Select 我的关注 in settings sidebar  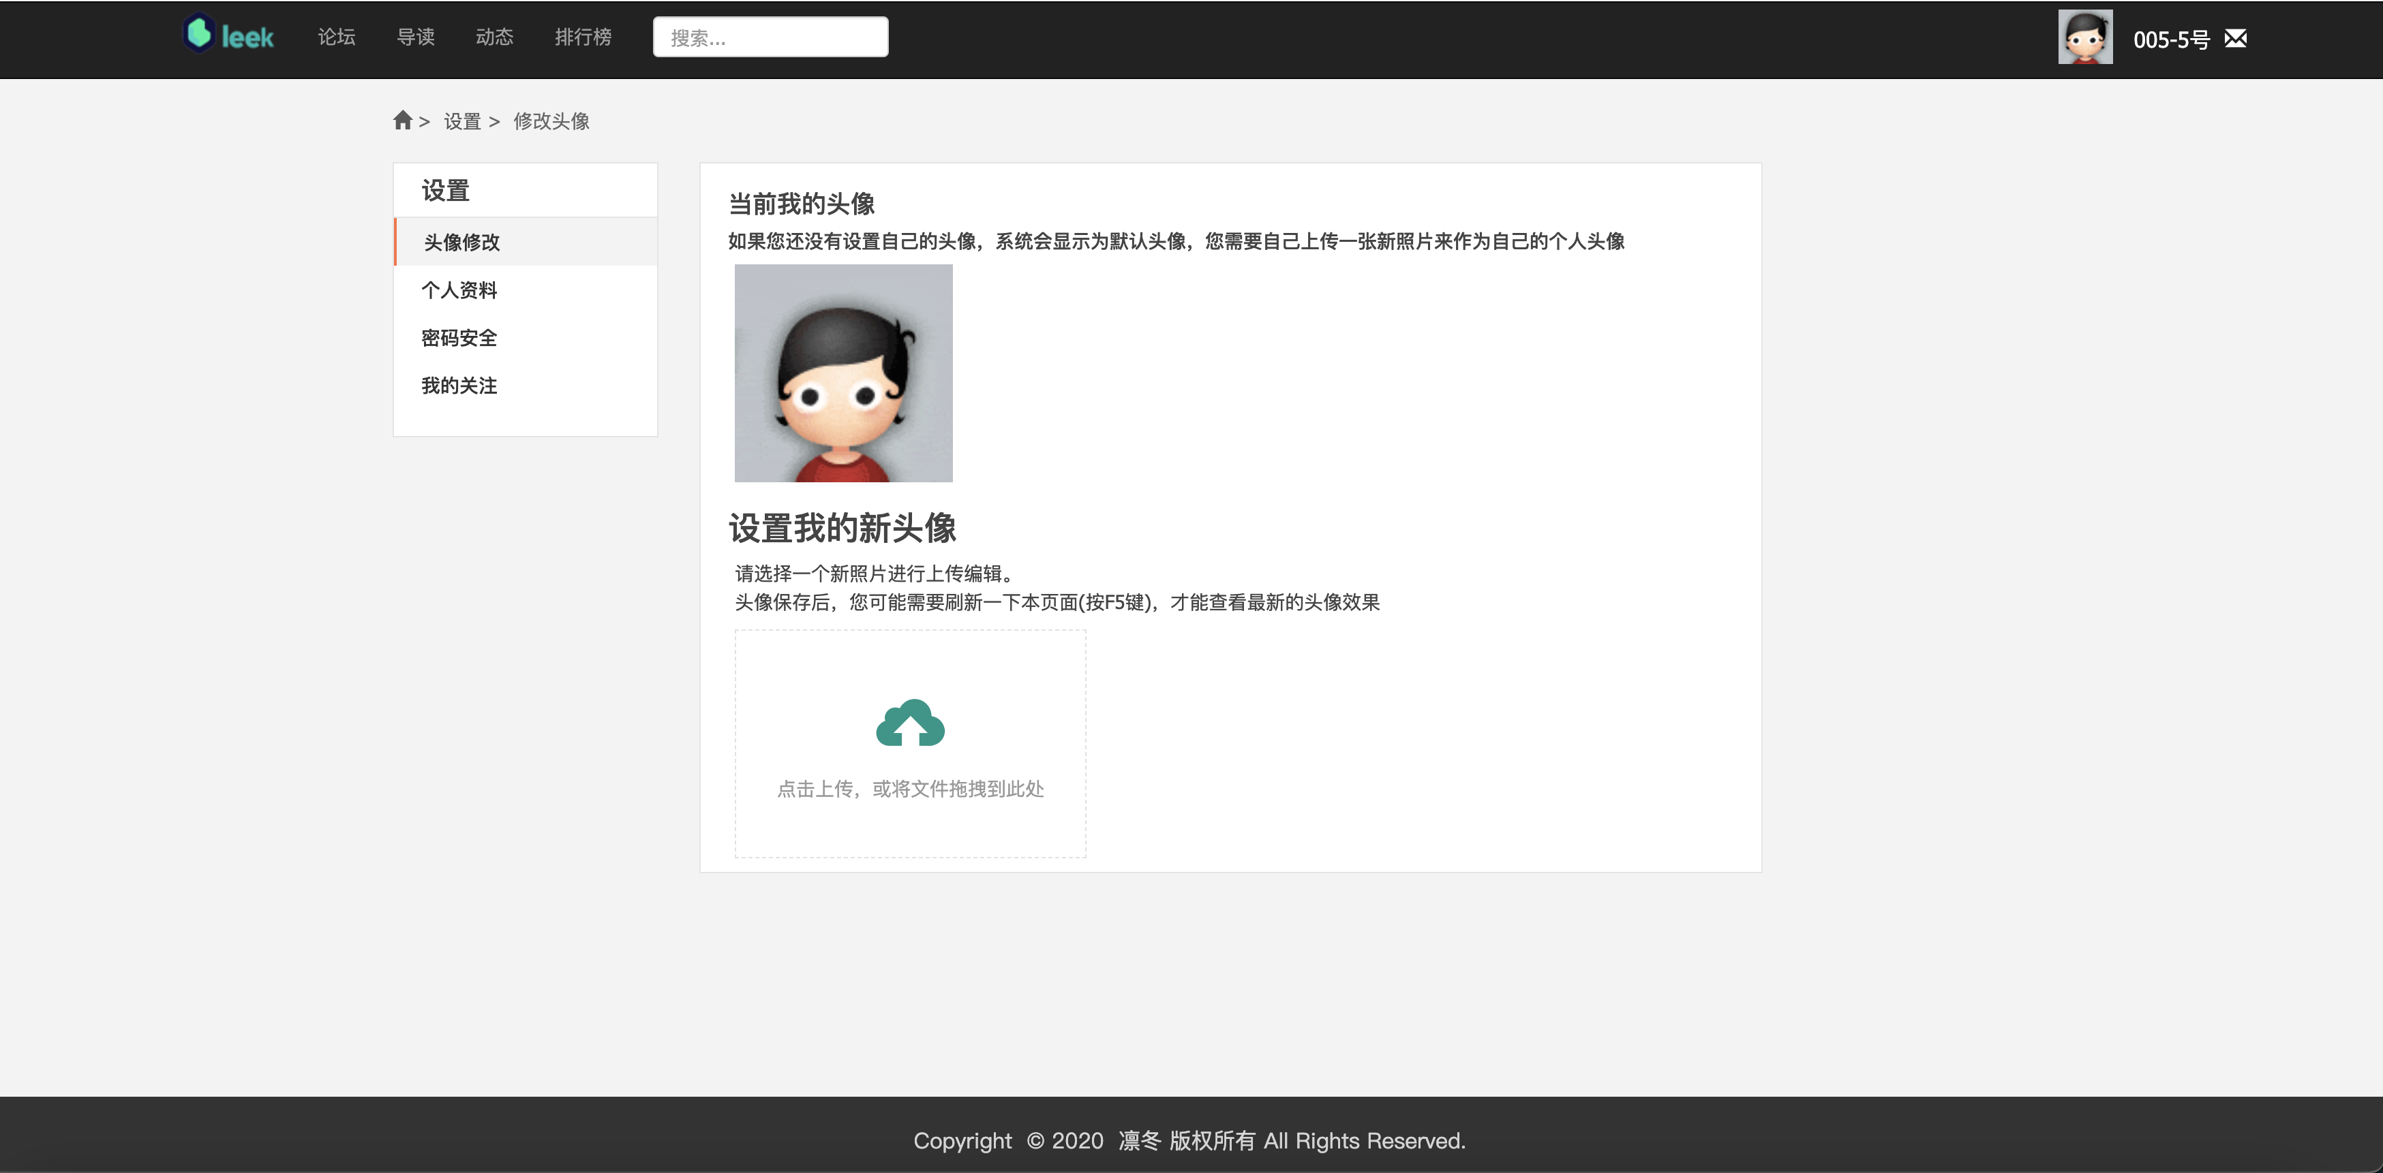click(526, 386)
